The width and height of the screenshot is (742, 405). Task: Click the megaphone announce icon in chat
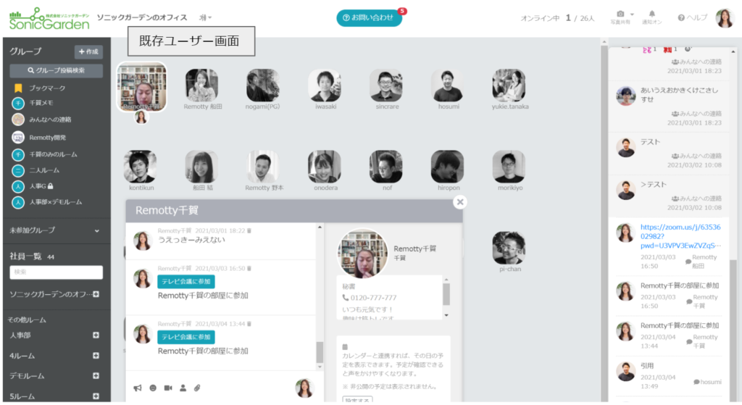click(x=137, y=388)
